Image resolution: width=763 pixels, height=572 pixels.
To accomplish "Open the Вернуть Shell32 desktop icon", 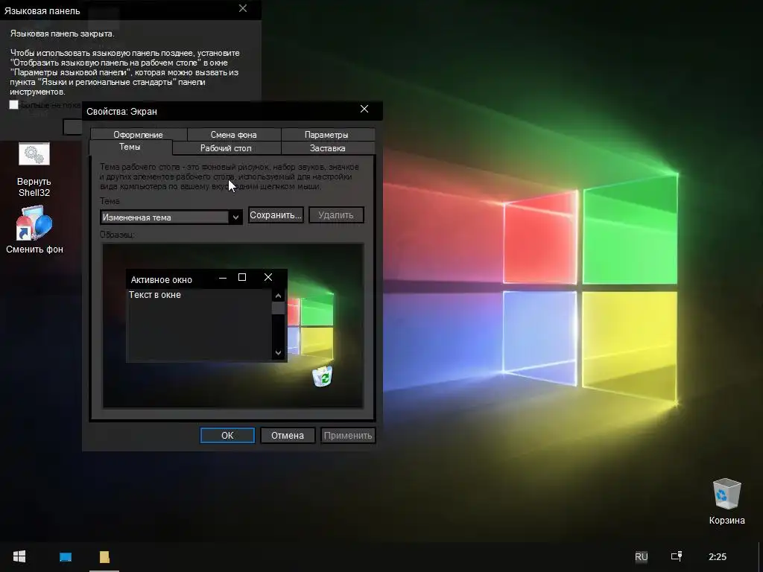I will (x=34, y=169).
